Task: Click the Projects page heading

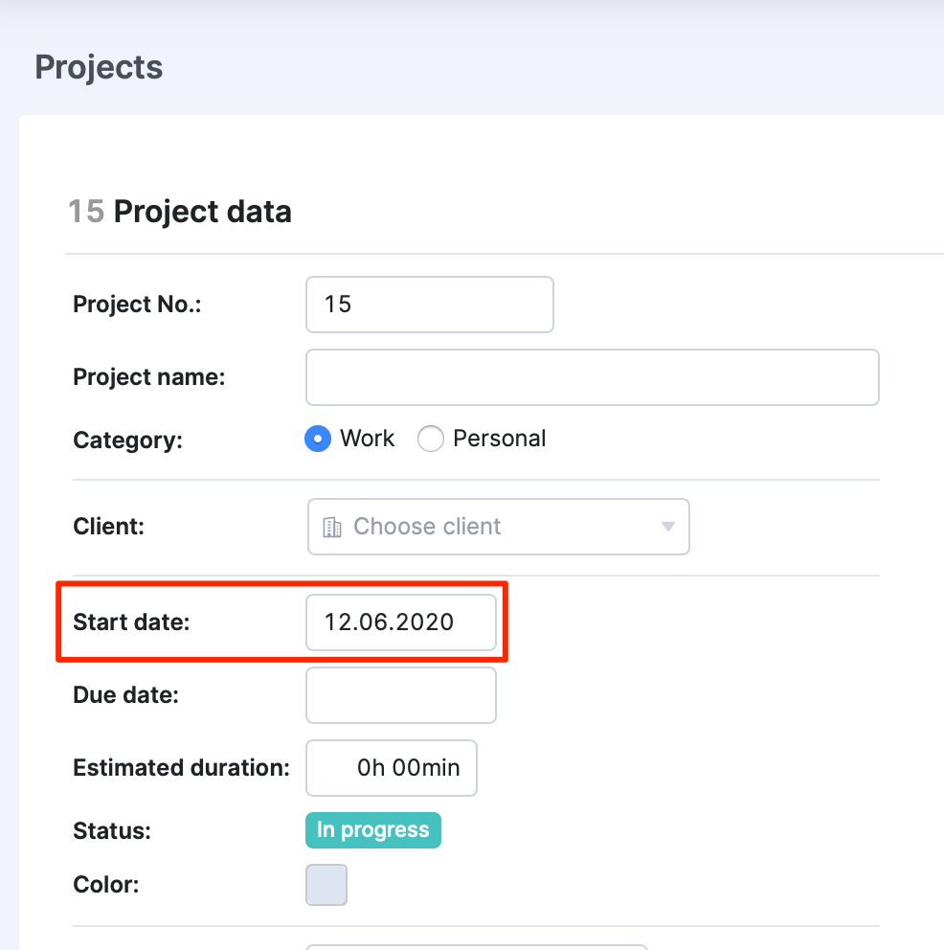Action: [x=99, y=67]
